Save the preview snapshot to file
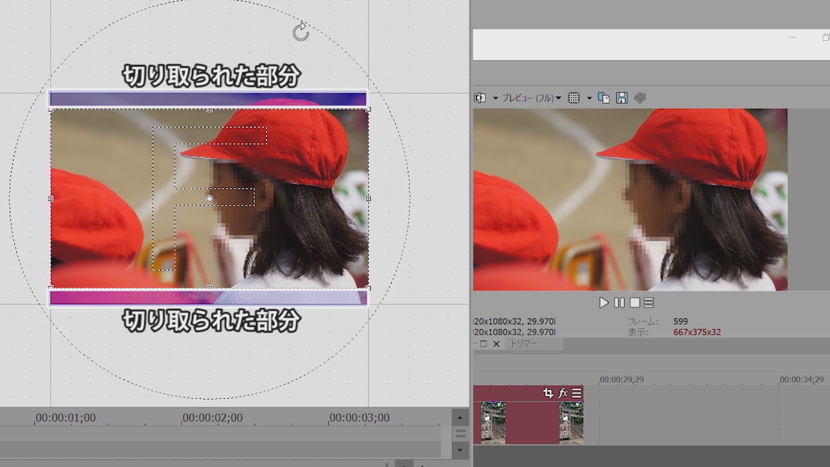 (x=621, y=98)
